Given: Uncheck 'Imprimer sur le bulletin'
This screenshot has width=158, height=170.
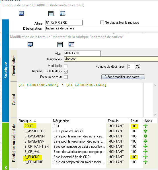Looking at the screenshot, I should click(66, 71).
